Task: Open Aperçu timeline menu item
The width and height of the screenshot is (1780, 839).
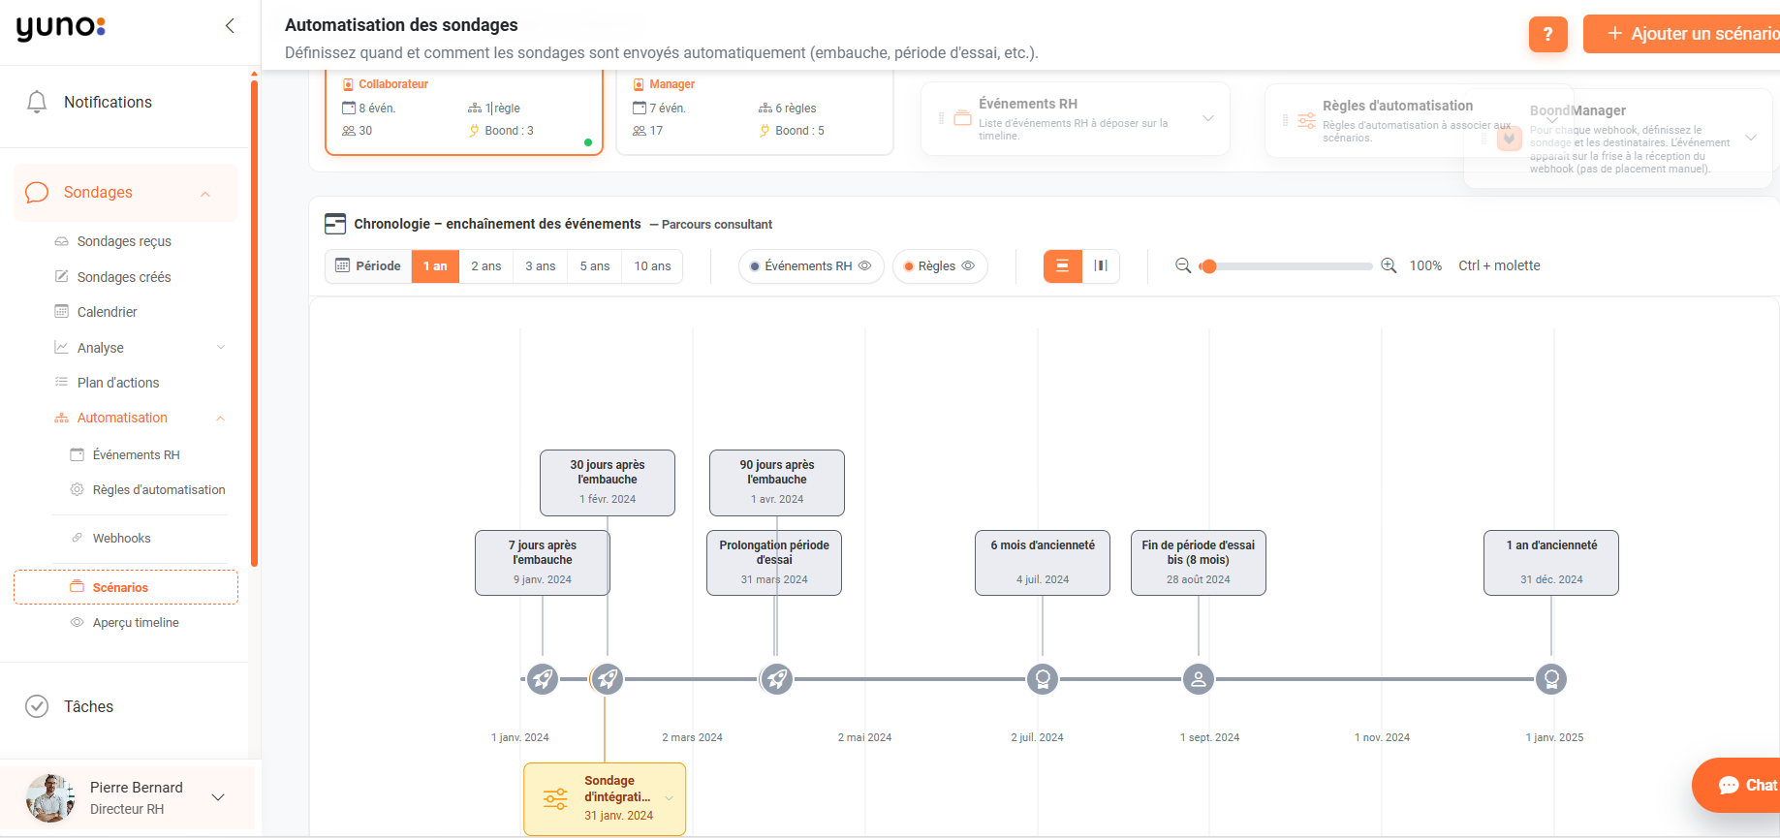Action: (x=136, y=623)
